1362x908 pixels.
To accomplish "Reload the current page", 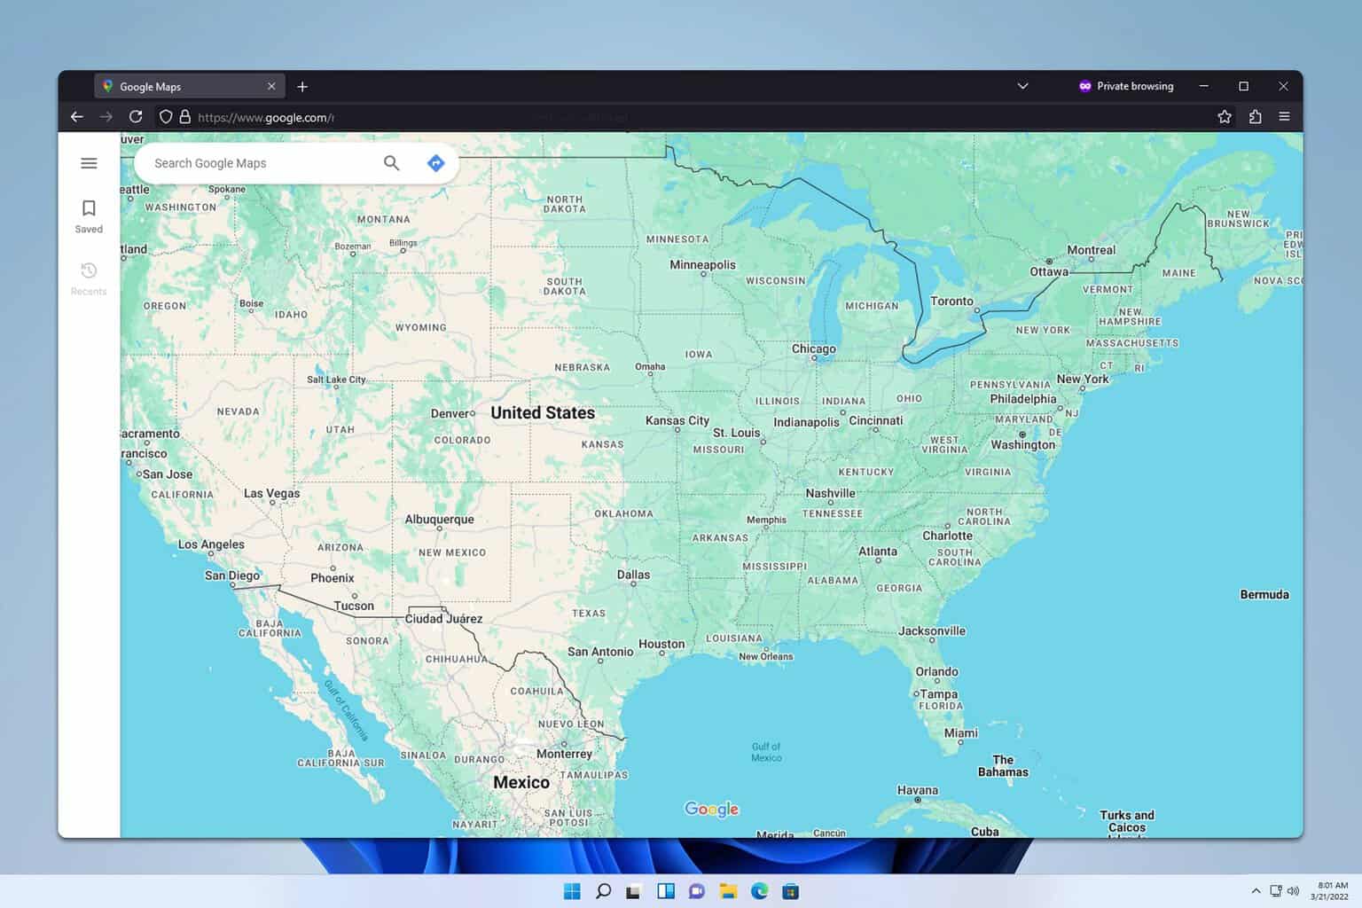I will click(x=136, y=116).
